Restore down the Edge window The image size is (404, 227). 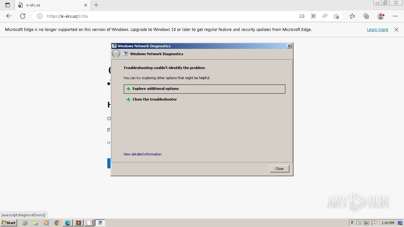point(385,3)
